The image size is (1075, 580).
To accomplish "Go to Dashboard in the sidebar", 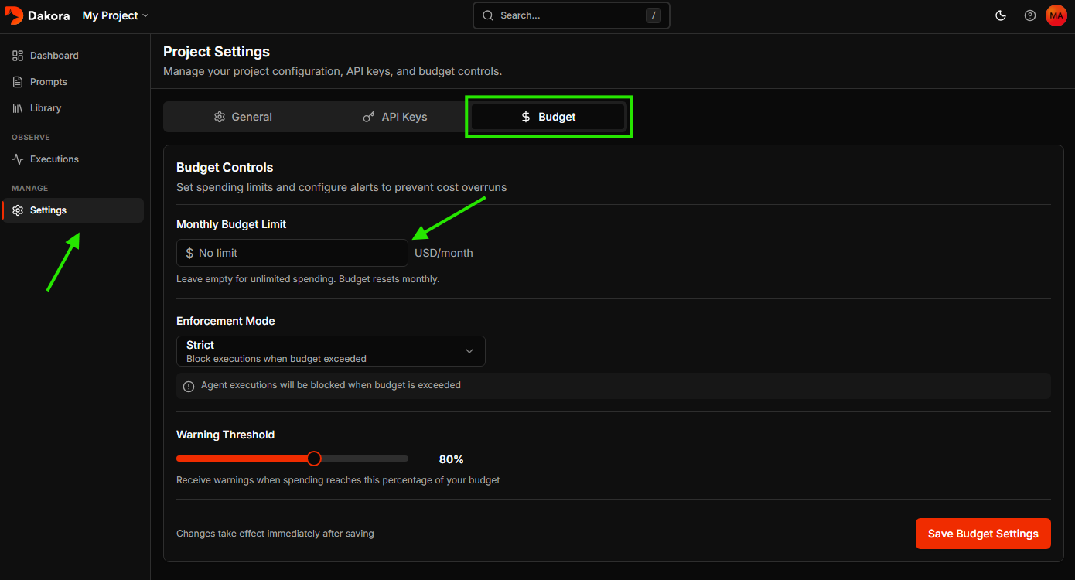I will coord(74,56).
